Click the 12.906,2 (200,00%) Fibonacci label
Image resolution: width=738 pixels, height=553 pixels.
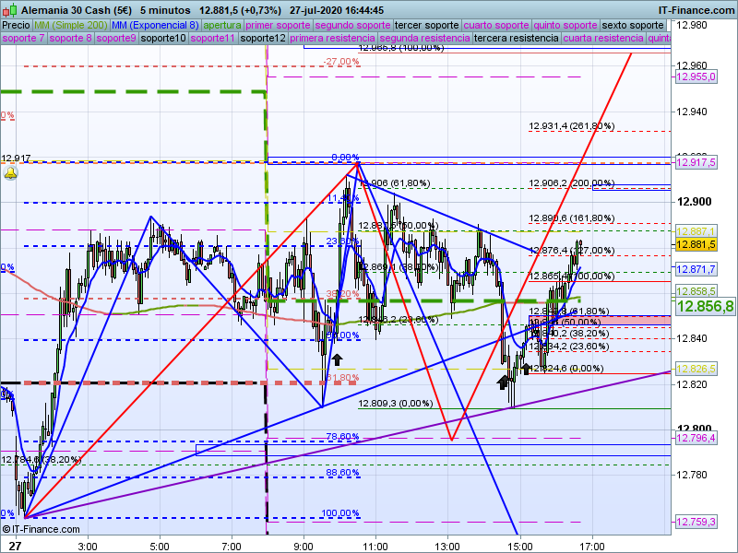pos(571,182)
